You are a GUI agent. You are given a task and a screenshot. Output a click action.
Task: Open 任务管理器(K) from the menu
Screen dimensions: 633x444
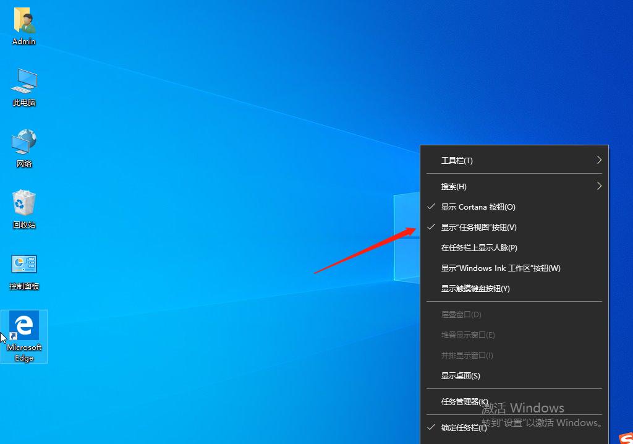[x=514, y=401]
